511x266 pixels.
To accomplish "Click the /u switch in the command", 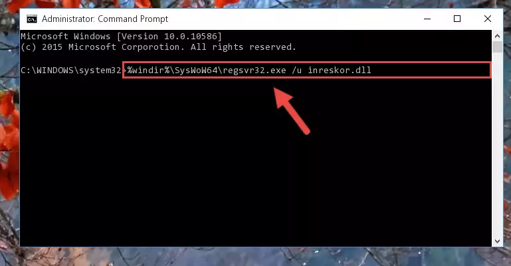I will click(x=296, y=70).
